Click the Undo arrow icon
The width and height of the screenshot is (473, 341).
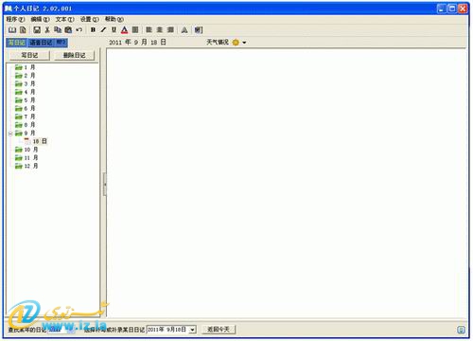coord(79,30)
